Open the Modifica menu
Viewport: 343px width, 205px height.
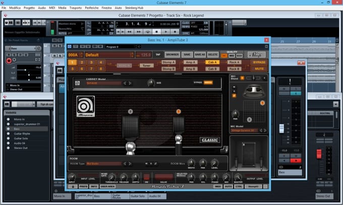[x=15, y=8]
